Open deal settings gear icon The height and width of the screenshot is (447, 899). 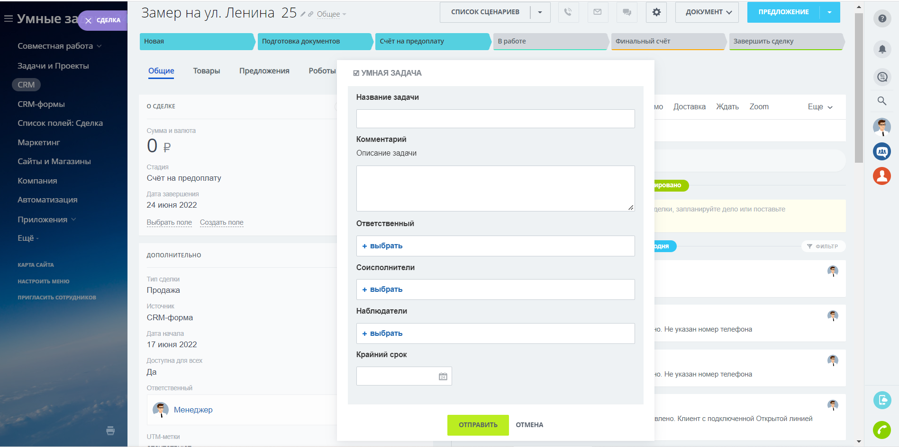[x=656, y=12]
